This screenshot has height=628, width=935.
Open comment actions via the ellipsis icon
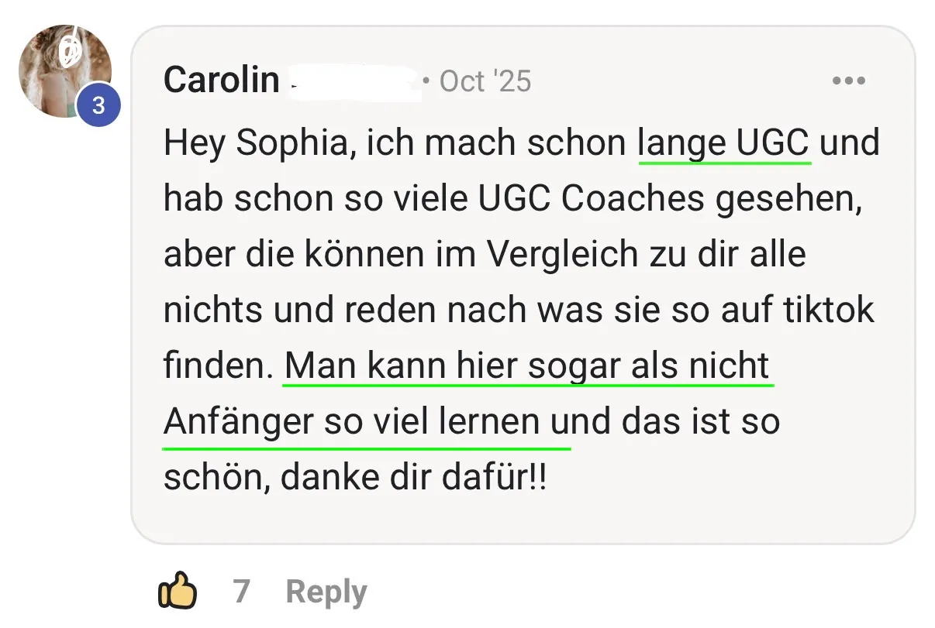point(849,80)
